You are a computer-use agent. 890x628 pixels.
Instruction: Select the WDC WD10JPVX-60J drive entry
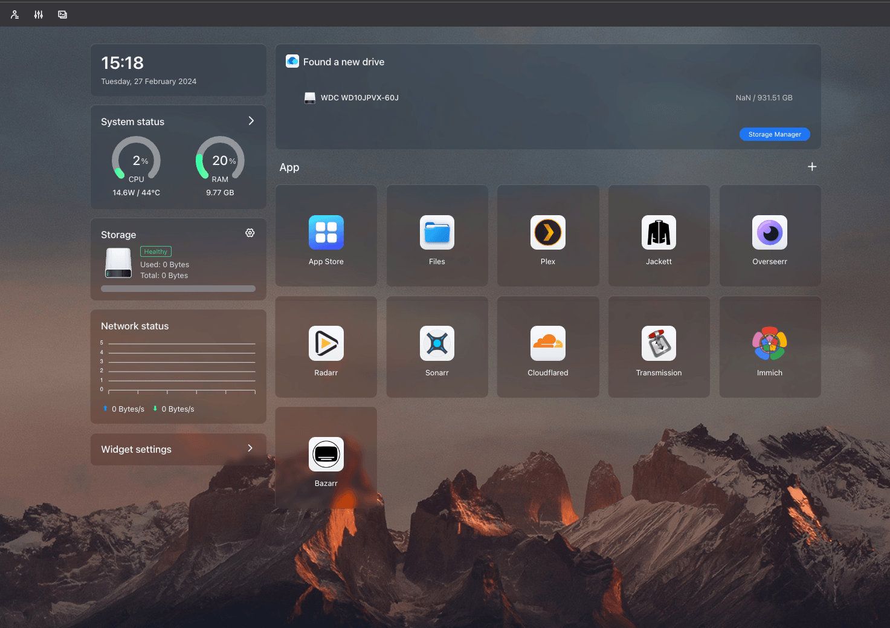(x=359, y=98)
